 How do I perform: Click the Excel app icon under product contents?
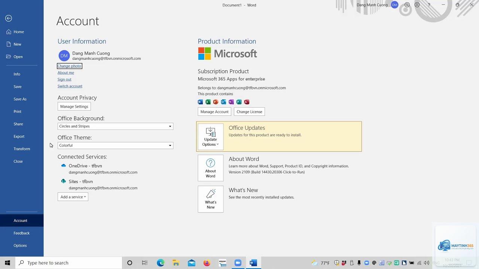[x=208, y=102]
